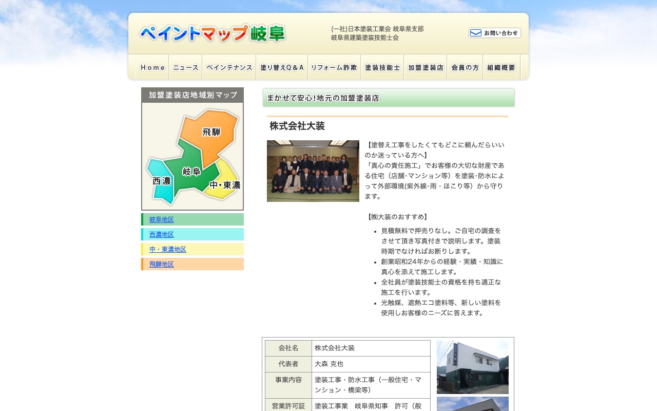View the white building photo thumbnail

point(473,367)
